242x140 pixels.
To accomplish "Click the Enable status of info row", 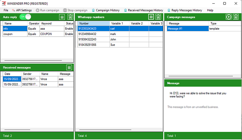I will tap(69, 29).
